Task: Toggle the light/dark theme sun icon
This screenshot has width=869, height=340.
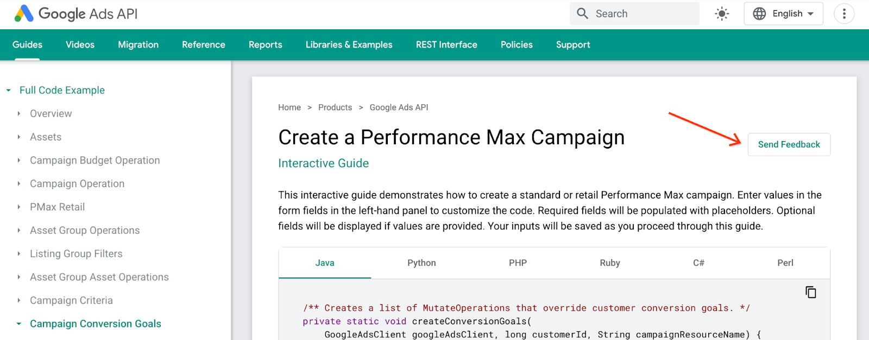Action: point(722,14)
